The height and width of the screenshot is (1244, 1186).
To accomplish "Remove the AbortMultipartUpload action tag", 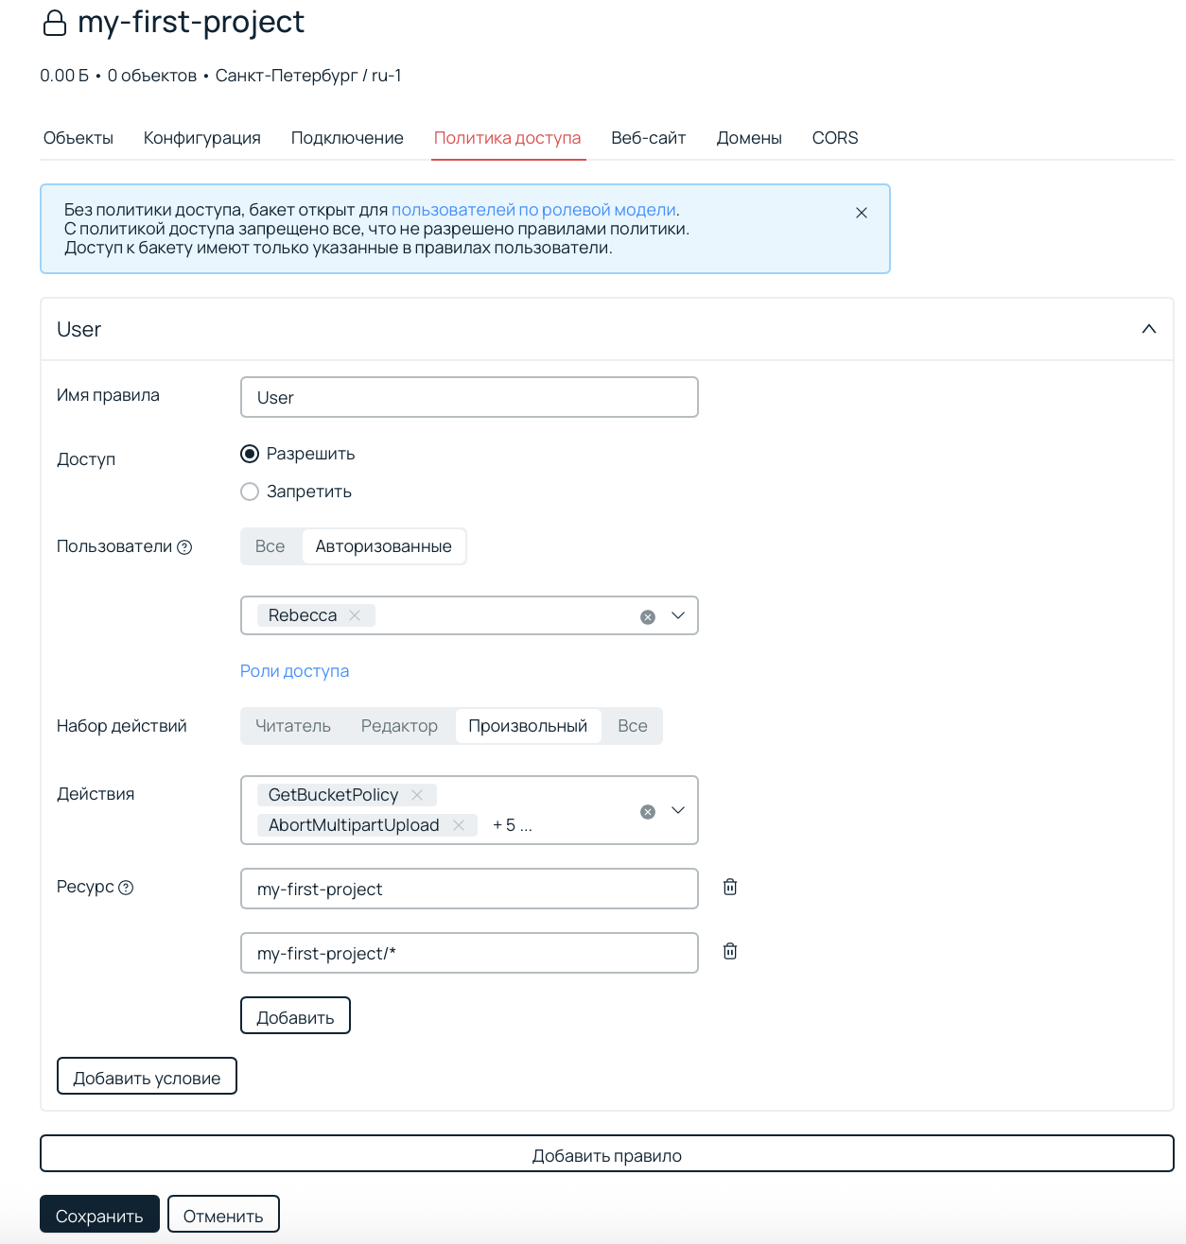I will tap(459, 825).
